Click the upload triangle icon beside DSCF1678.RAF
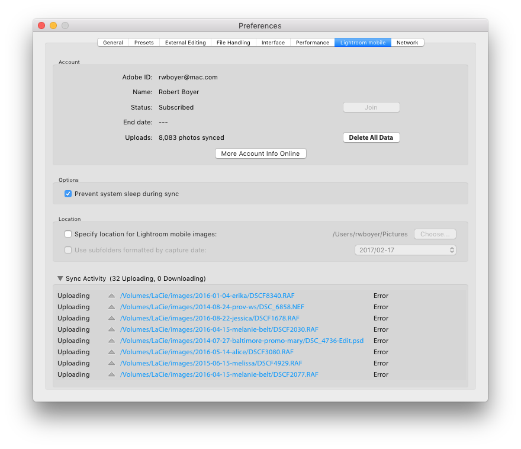This screenshot has width=521, height=449. point(112,318)
